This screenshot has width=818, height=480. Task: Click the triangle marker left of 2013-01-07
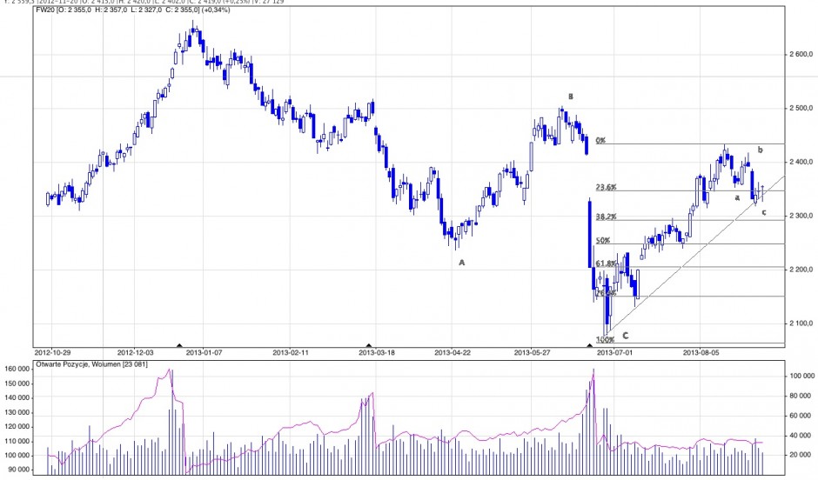coord(180,345)
